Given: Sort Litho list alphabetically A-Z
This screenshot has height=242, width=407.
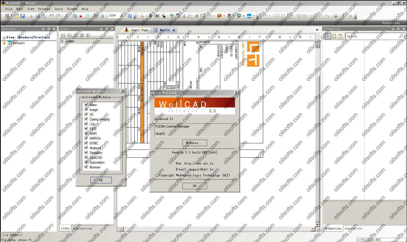Looking at the screenshot, I should [x=63, y=35].
